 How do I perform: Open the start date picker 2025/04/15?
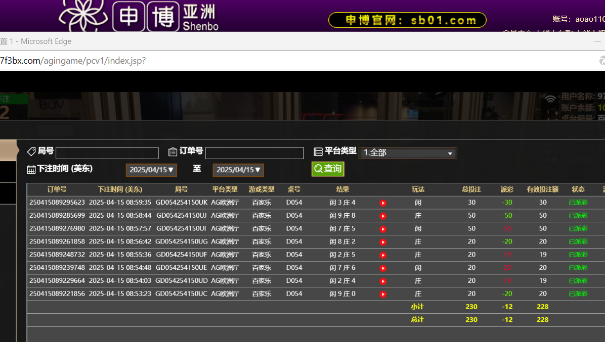151,170
